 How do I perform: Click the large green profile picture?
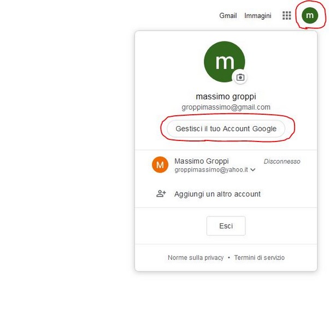click(x=224, y=62)
